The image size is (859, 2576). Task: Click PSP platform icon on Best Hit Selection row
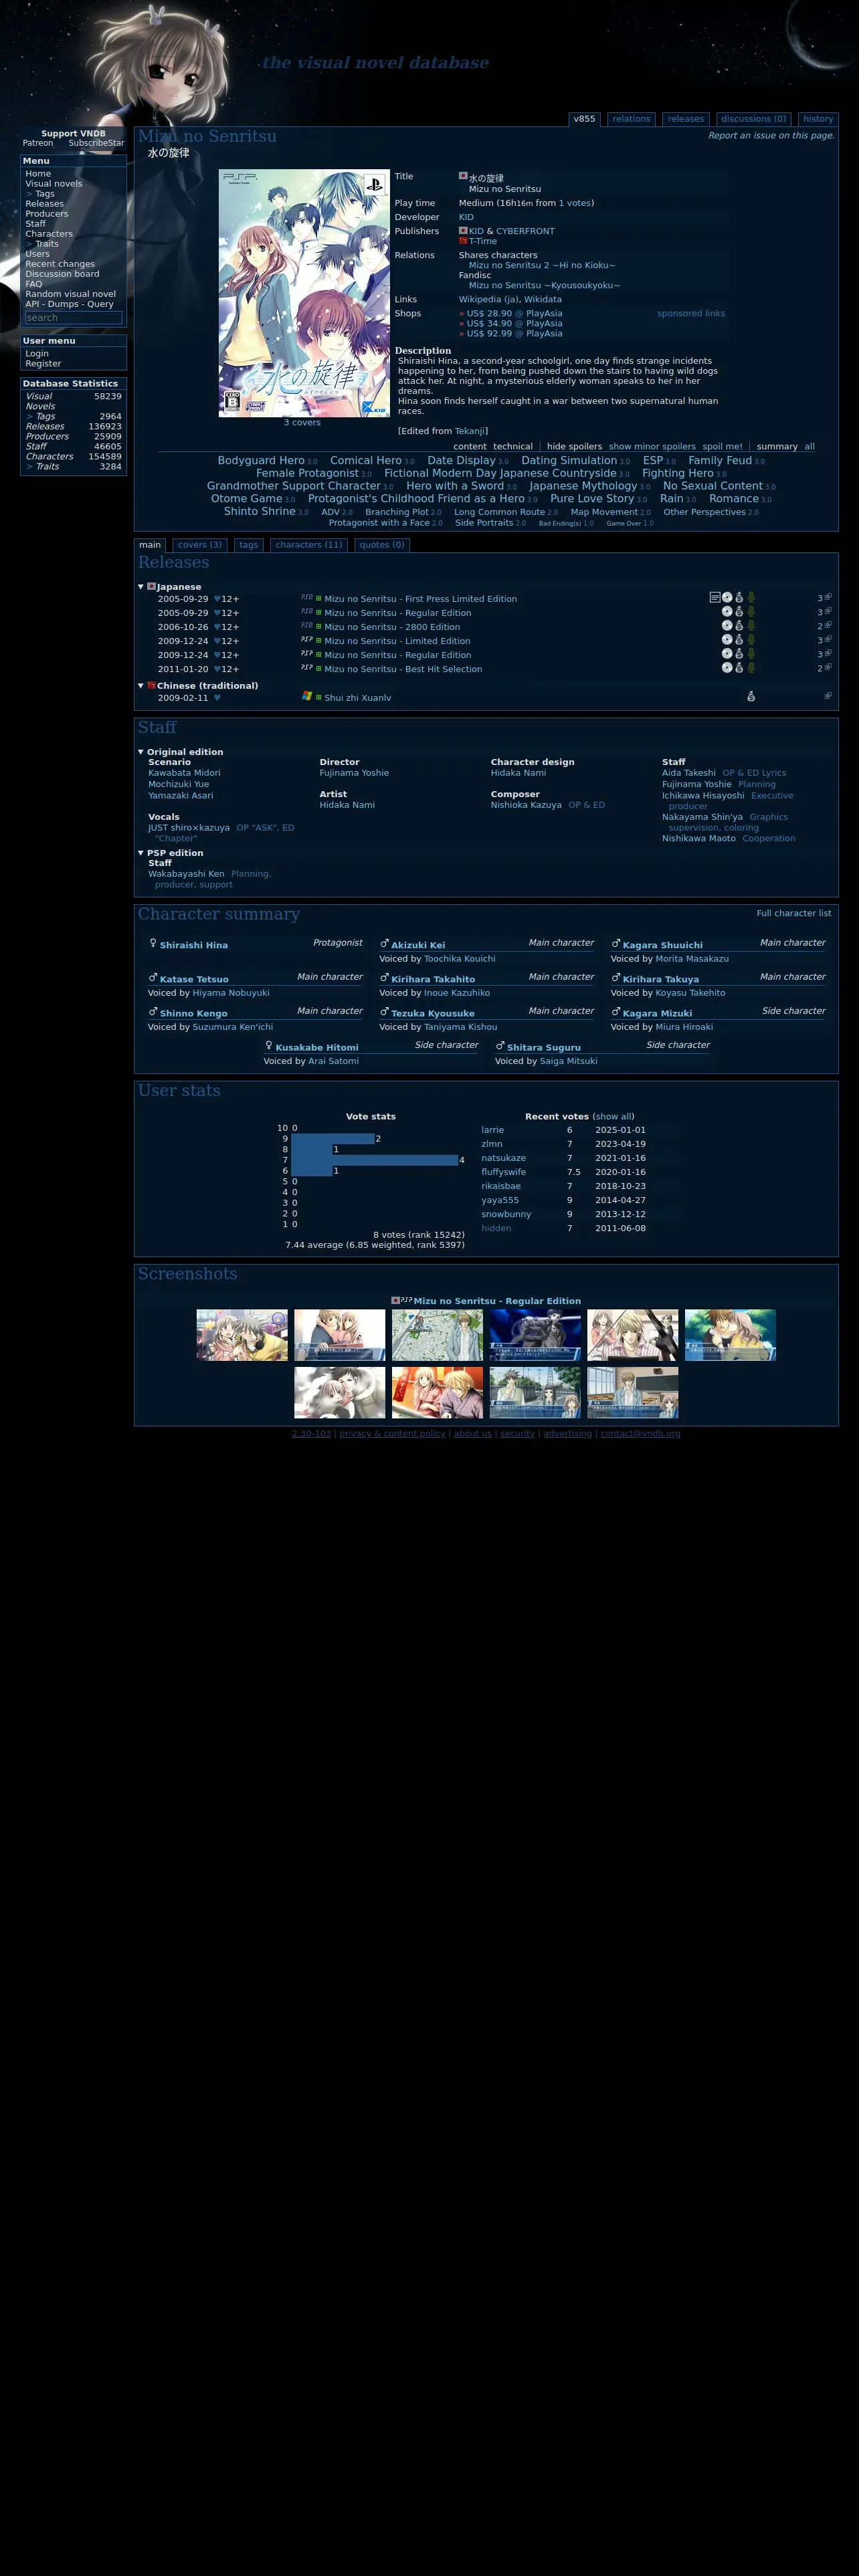(x=307, y=667)
